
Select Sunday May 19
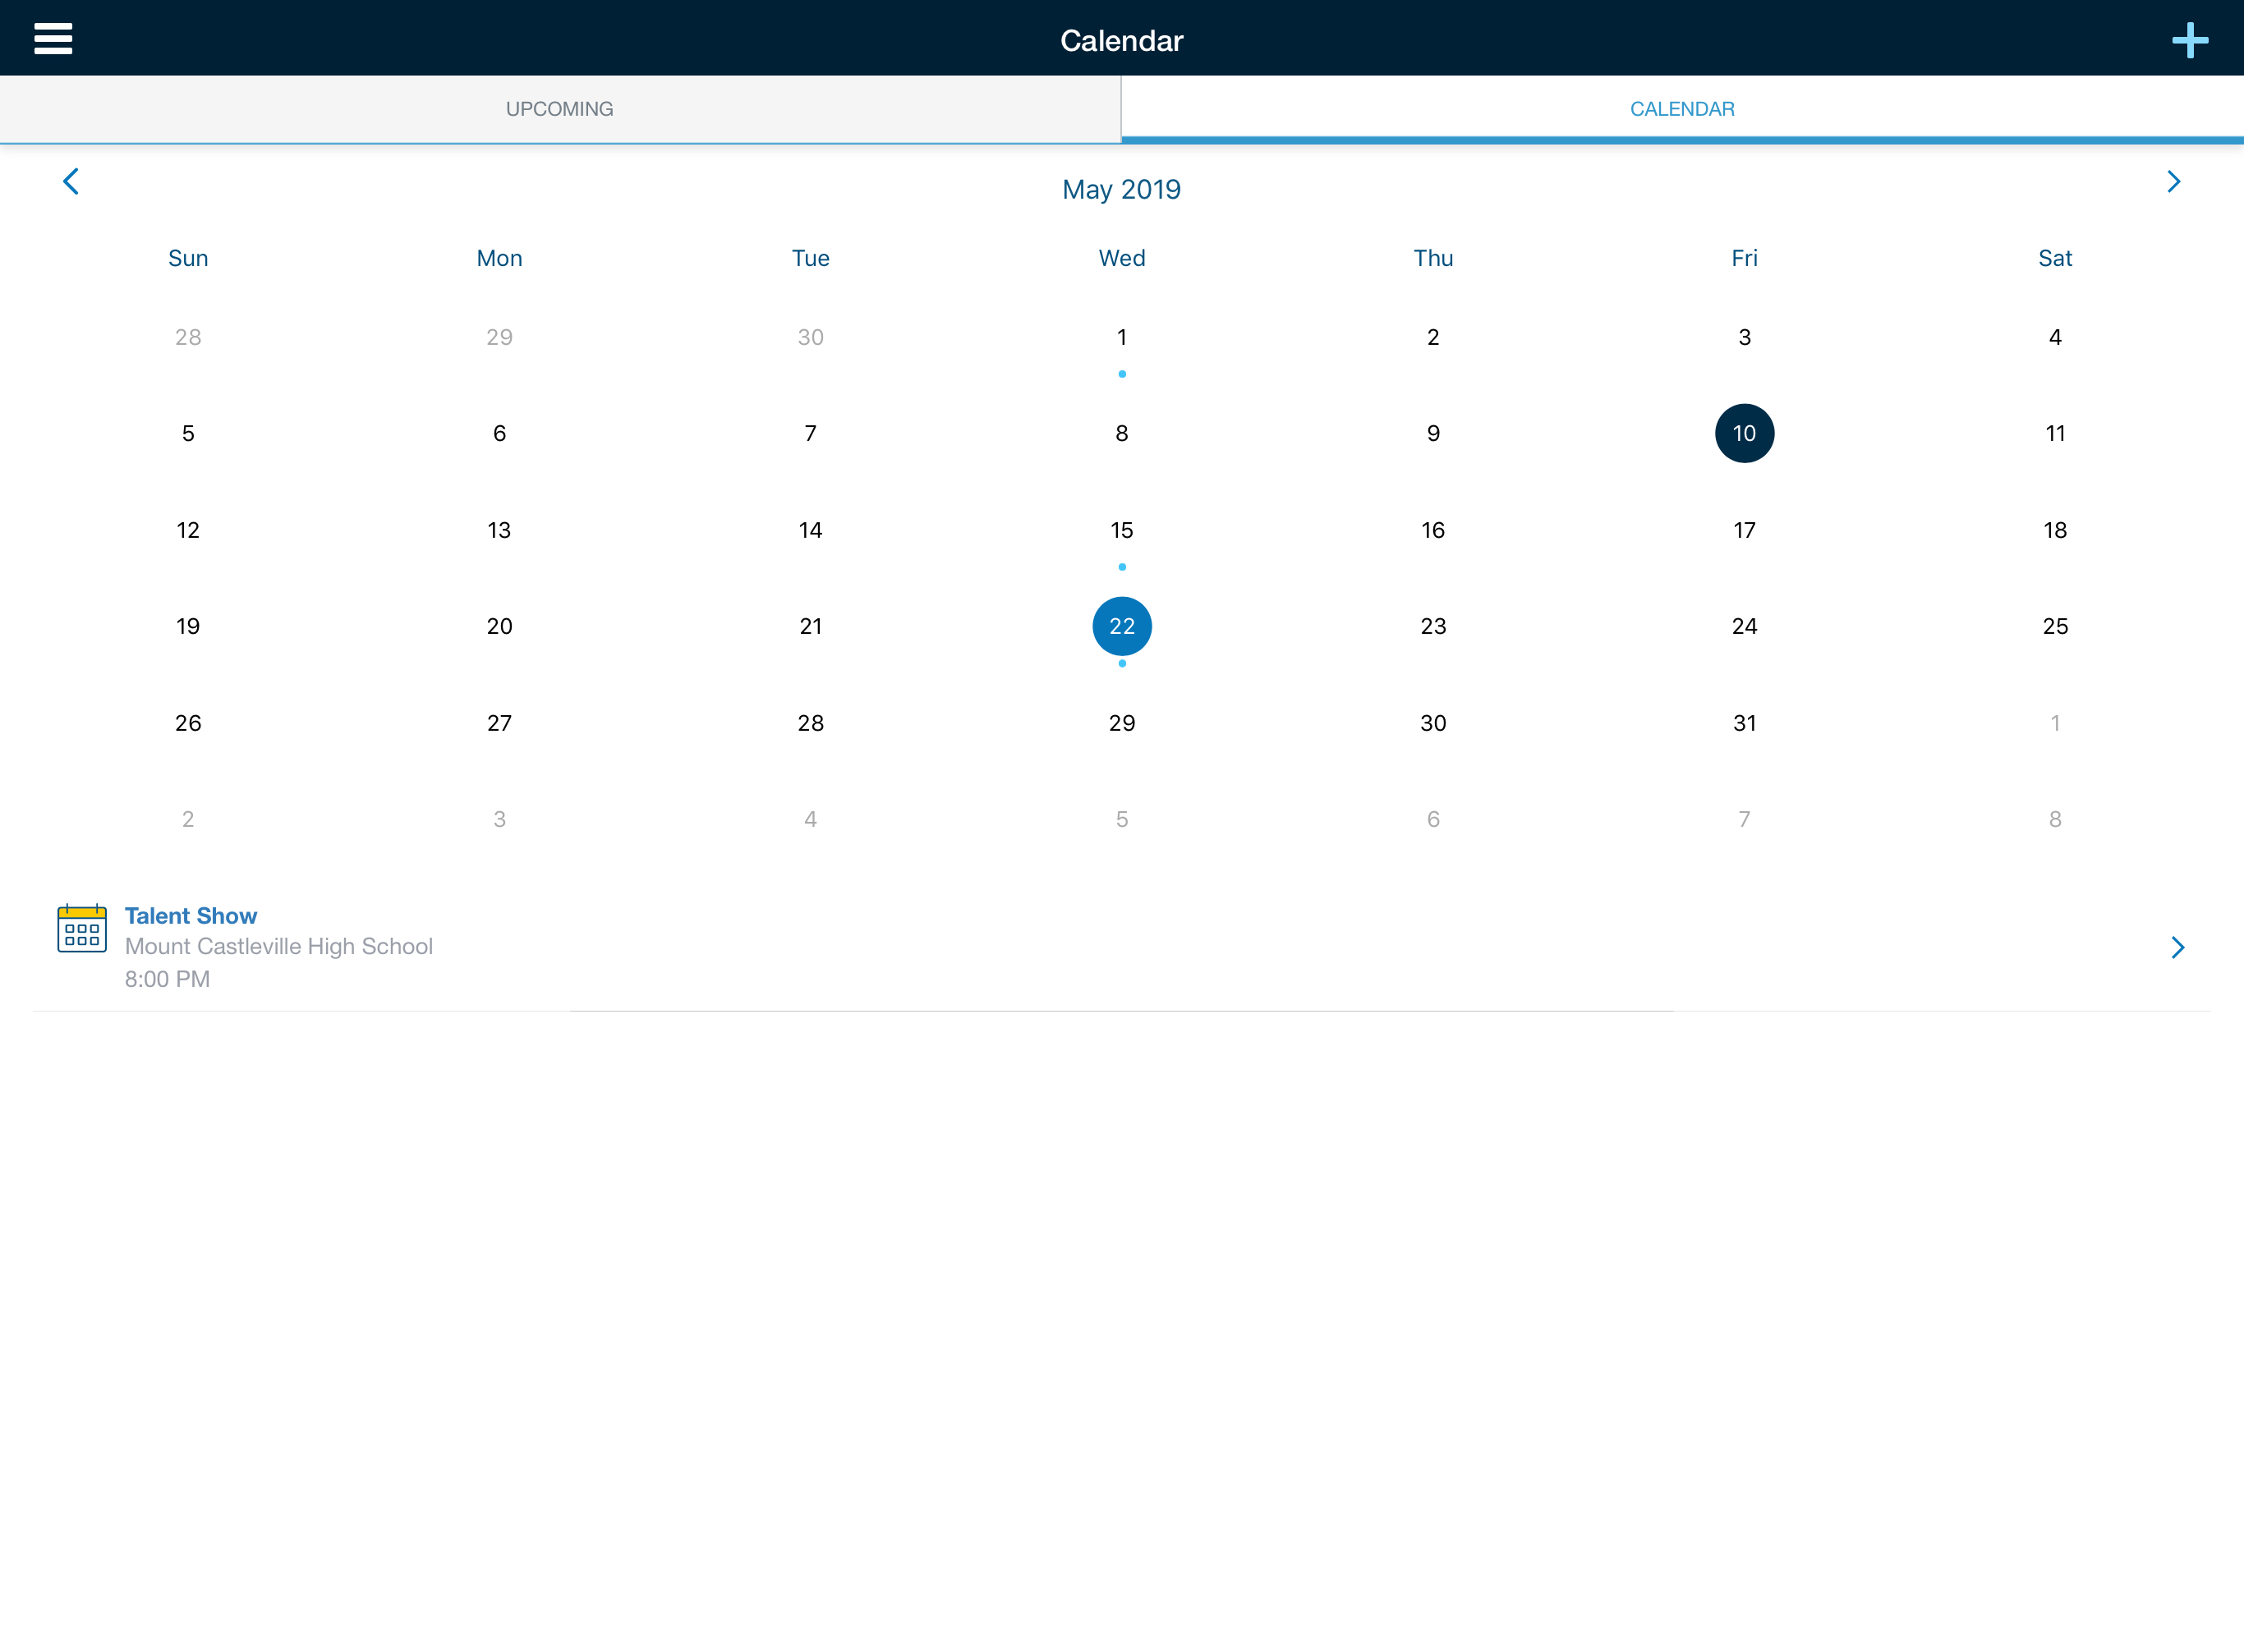tap(188, 626)
